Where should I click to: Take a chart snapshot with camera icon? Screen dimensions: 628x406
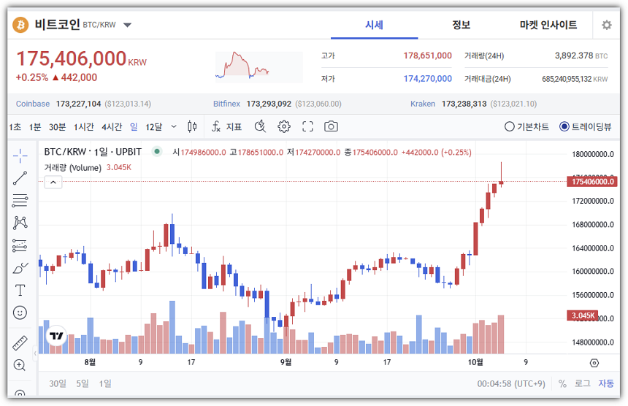[x=331, y=126]
